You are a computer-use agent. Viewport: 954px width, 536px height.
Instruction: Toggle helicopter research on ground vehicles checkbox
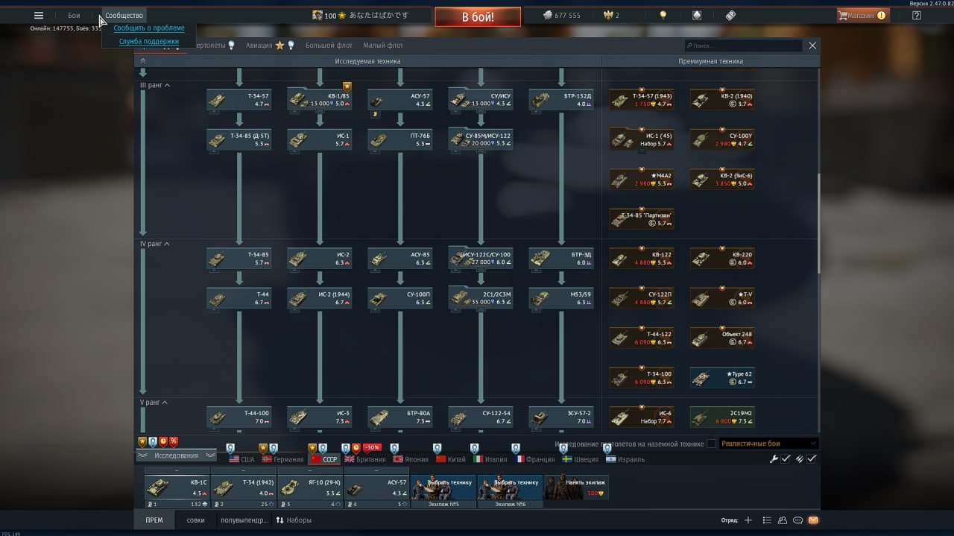711,444
